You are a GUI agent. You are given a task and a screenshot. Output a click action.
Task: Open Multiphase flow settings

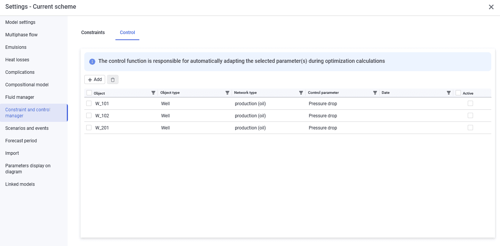(x=34, y=35)
